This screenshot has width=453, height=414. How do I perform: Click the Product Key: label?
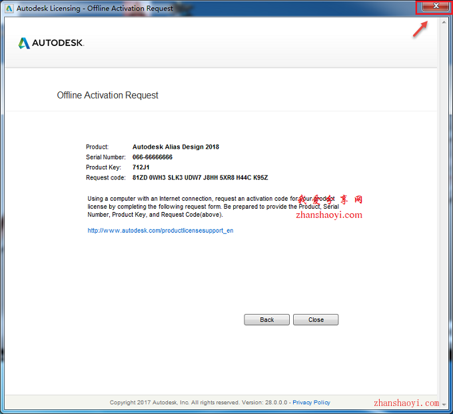[x=103, y=167]
